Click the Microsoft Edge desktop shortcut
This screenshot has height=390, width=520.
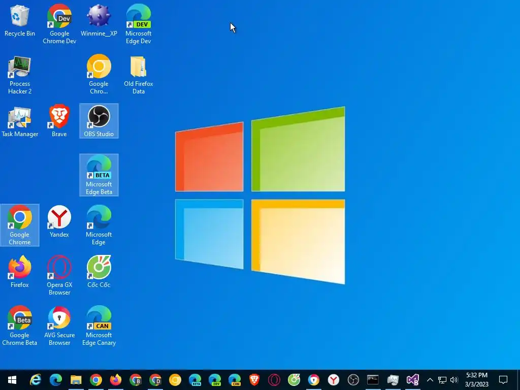coord(99,225)
